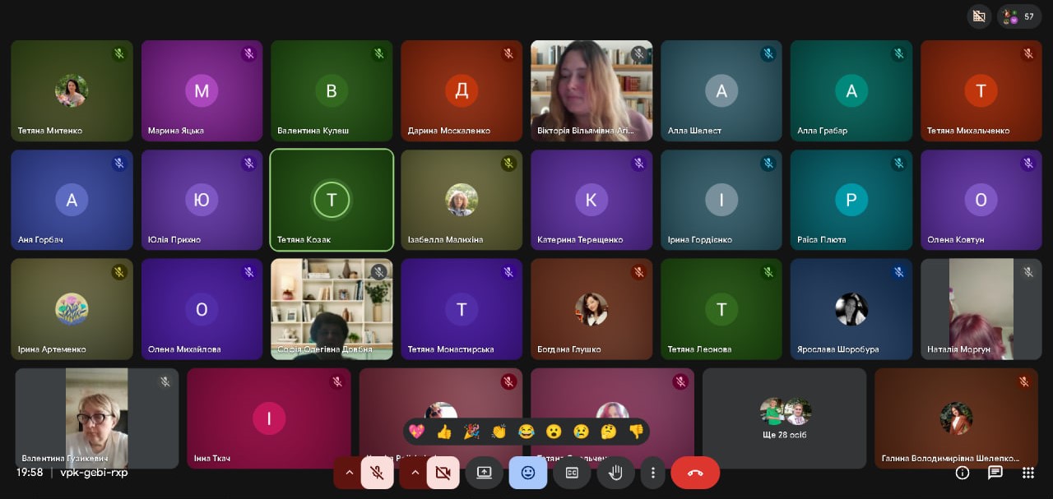Open more options three-dot menu
Screen dimensions: 1053x499
[653, 473]
